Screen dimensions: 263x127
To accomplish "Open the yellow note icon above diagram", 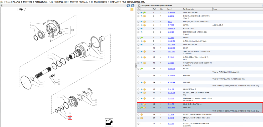I will pos(132,9).
